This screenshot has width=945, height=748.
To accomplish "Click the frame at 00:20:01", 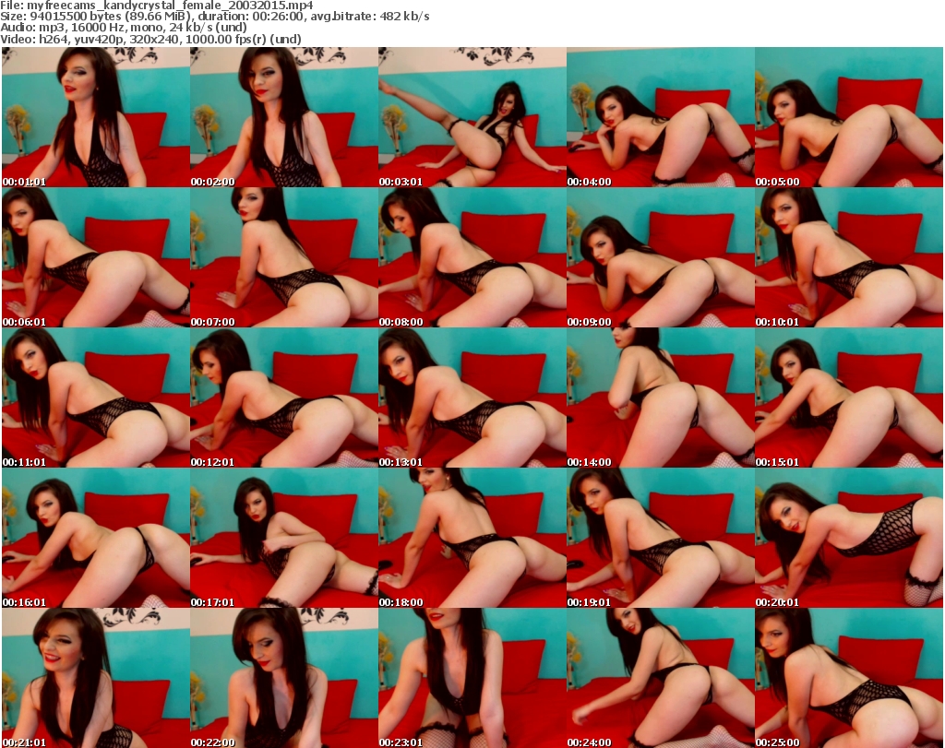I will point(849,538).
